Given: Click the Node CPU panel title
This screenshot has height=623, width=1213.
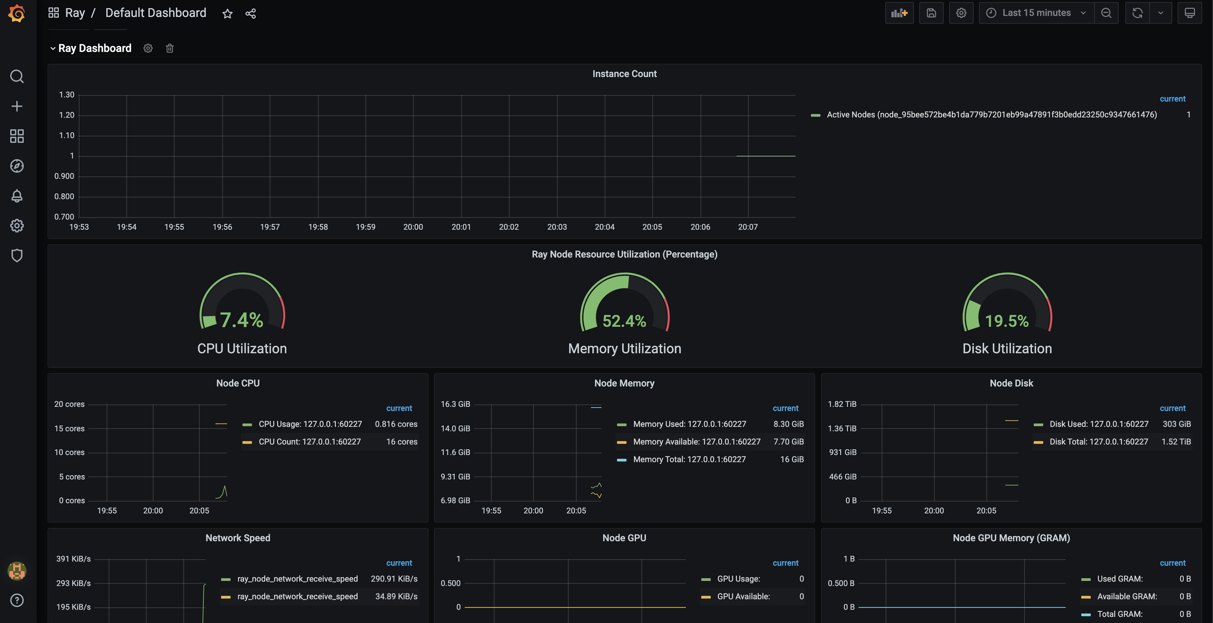Looking at the screenshot, I should [x=238, y=383].
